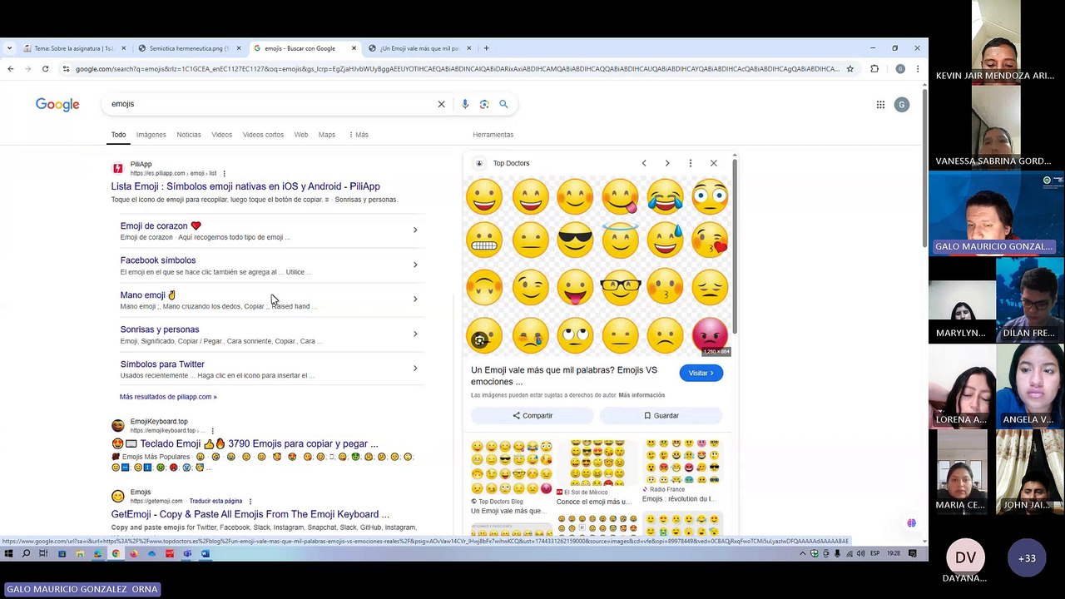Open Más resultados de piliapp.com
Image resolution: width=1065 pixels, height=599 pixels.
pos(168,397)
